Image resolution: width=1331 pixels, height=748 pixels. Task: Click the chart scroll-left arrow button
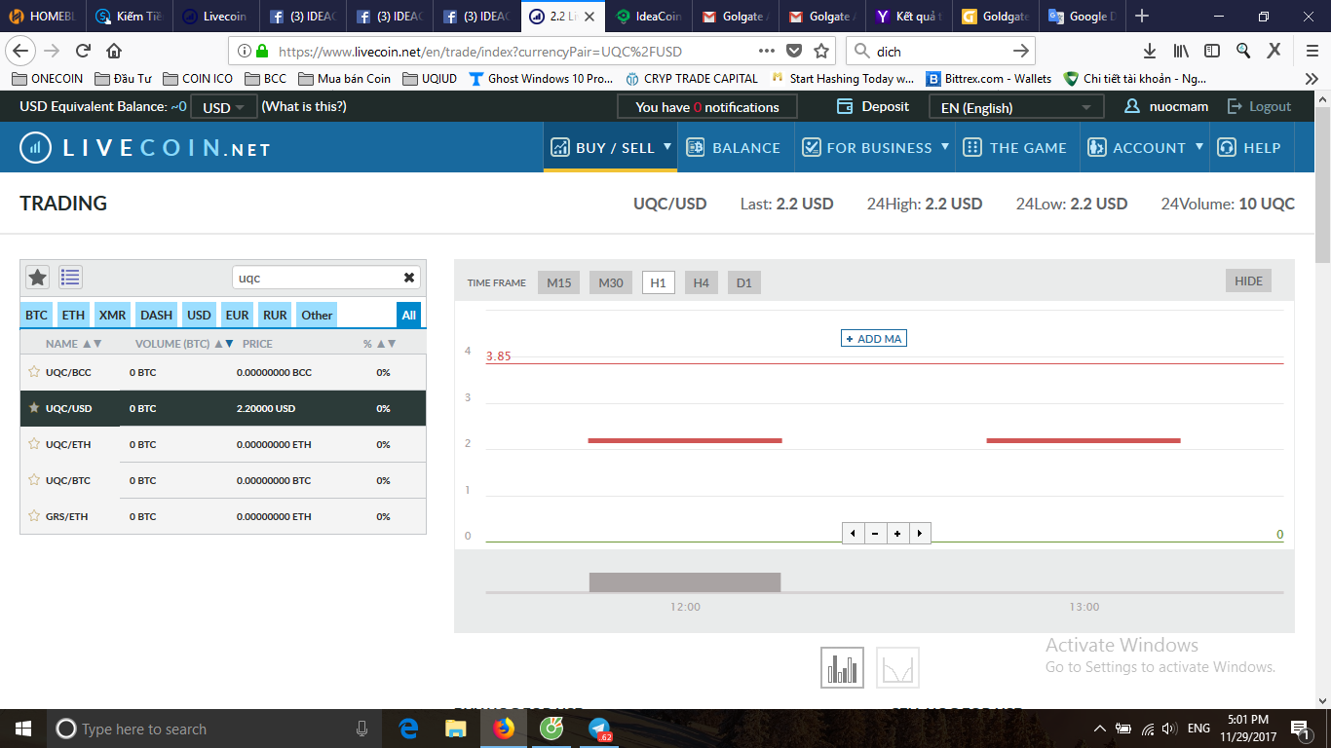tap(854, 533)
